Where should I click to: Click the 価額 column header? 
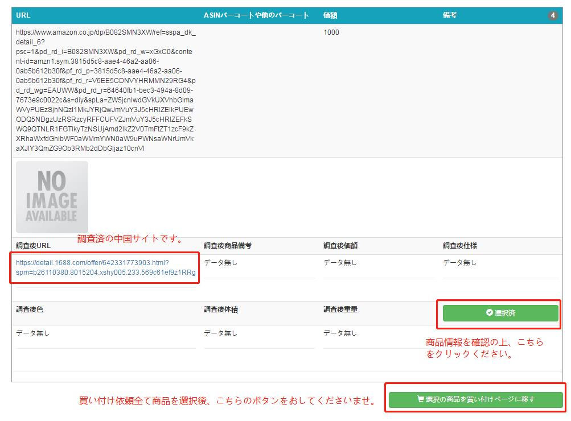click(x=330, y=15)
